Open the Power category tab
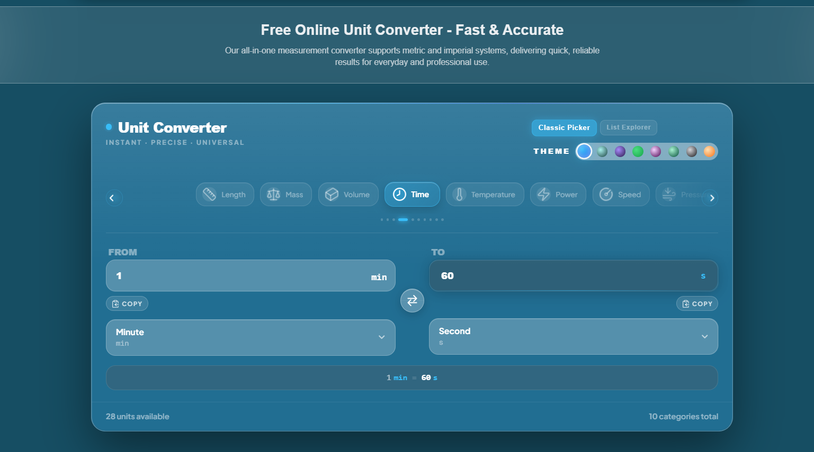Image resolution: width=814 pixels, height=452 pixels. click(558, 195)
